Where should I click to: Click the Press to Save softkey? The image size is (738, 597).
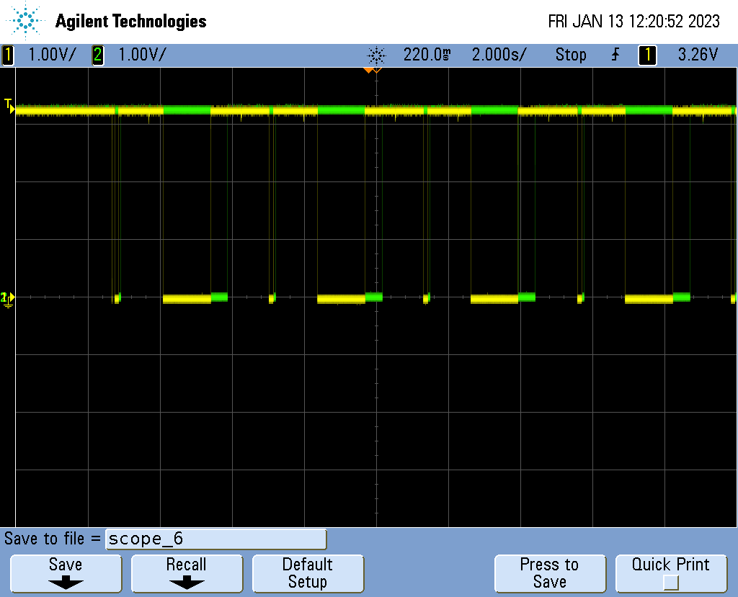coord(549,573)
